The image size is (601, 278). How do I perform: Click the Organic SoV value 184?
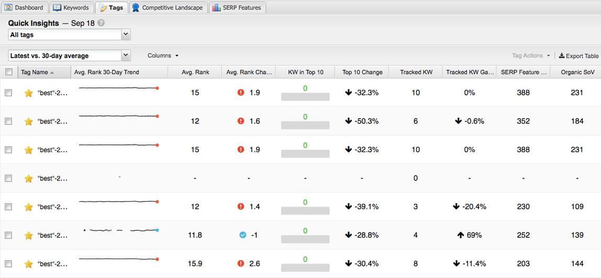(577, 121)
